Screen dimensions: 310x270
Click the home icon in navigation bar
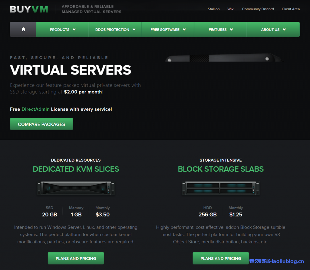tap(23, 29)
